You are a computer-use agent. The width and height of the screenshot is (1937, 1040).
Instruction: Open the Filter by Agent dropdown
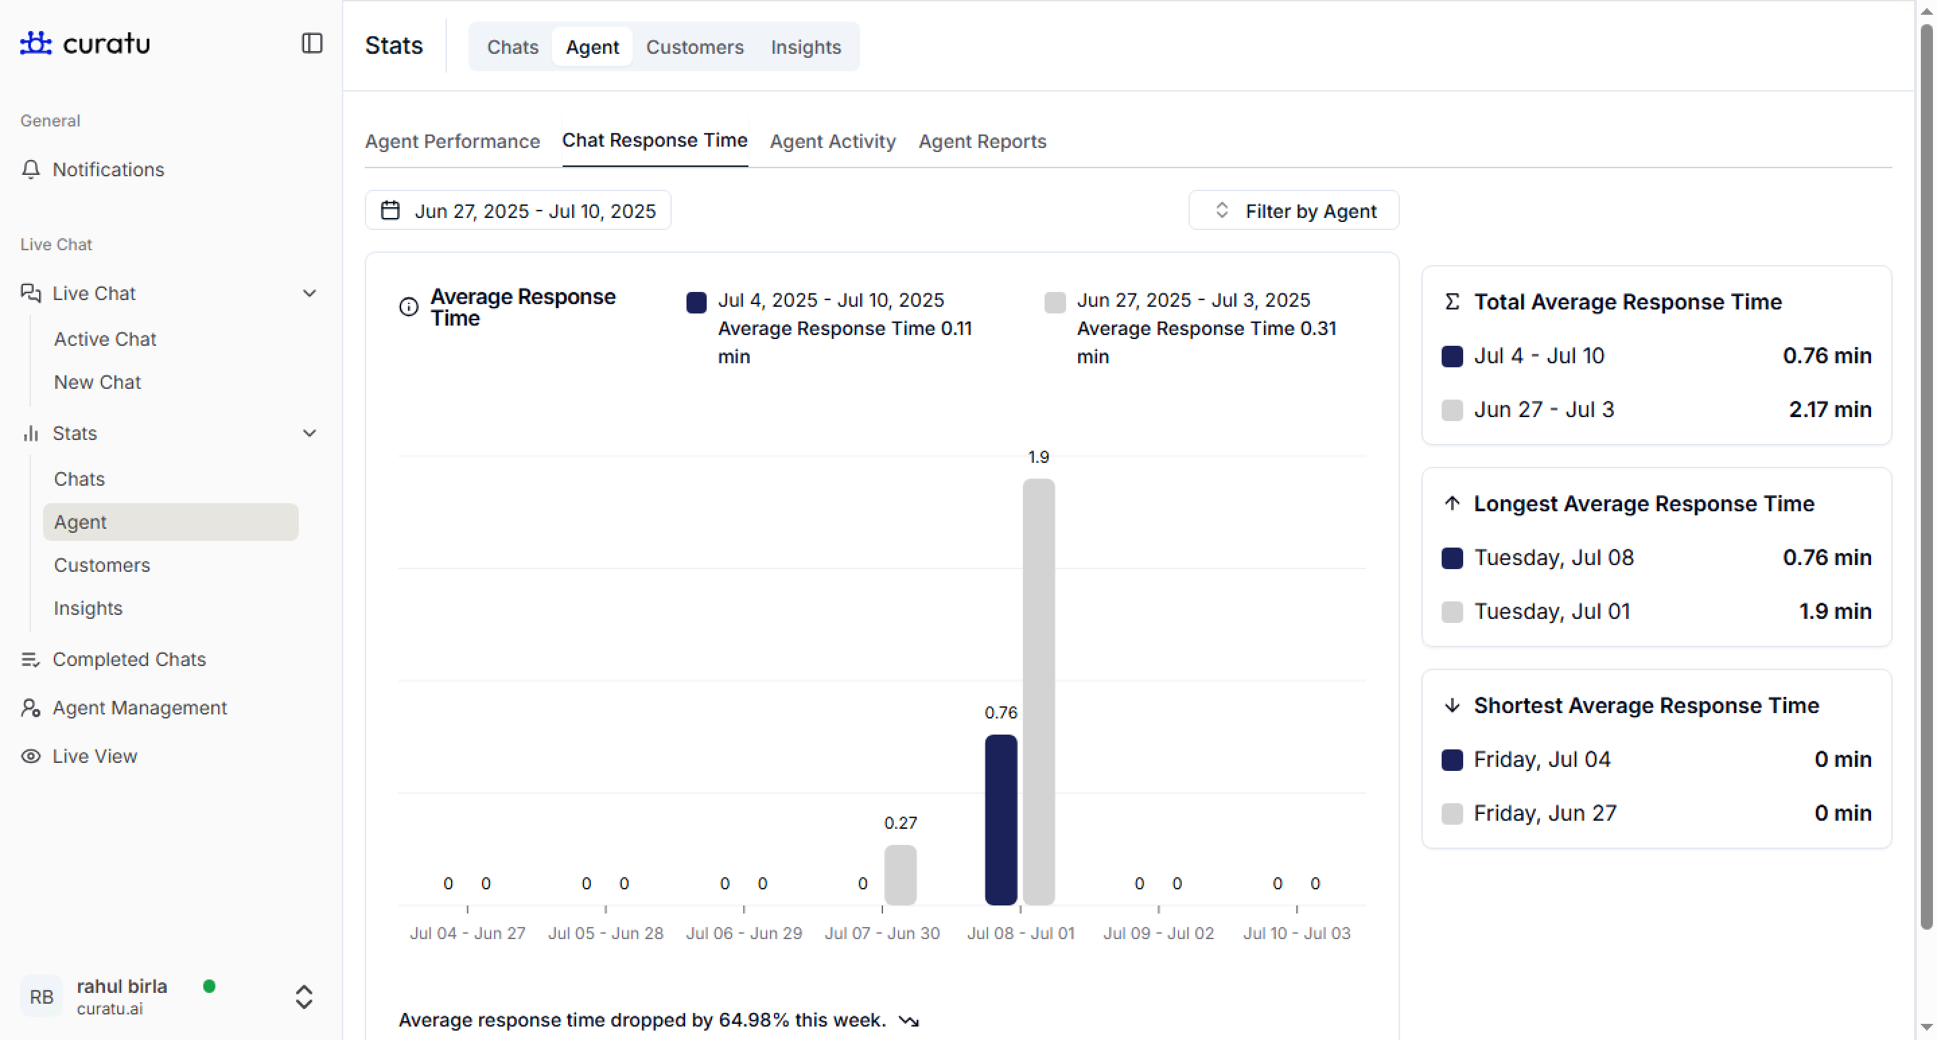click(x=1294, y=211)
